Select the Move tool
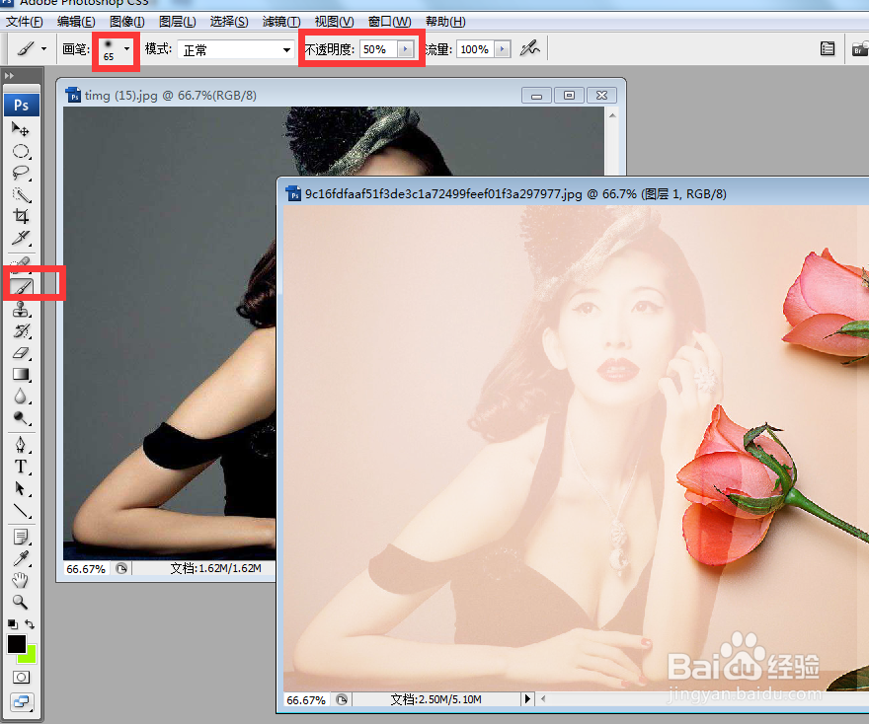 (21, 129)
